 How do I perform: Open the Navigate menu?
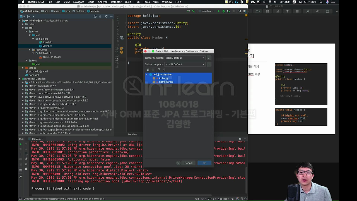click(x=79, y=2)
